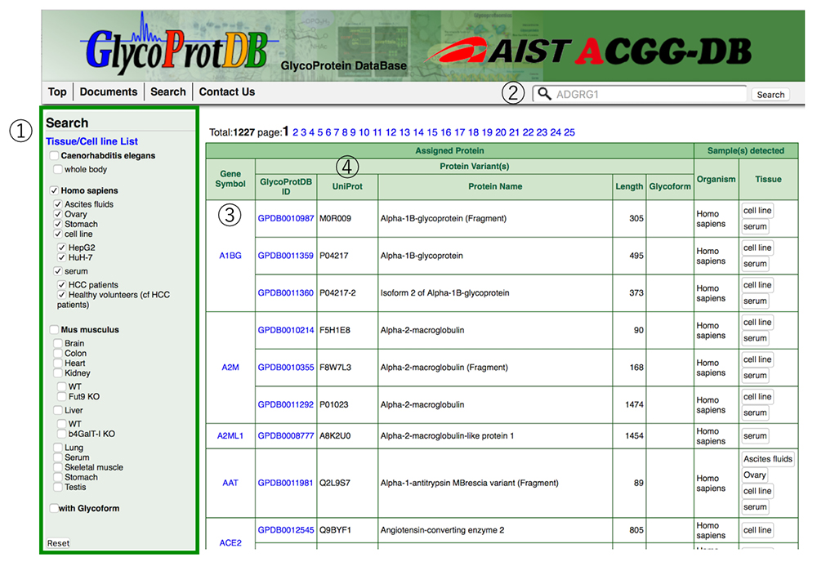Click the Reset button in the Search panel

[x=58, y=543]
